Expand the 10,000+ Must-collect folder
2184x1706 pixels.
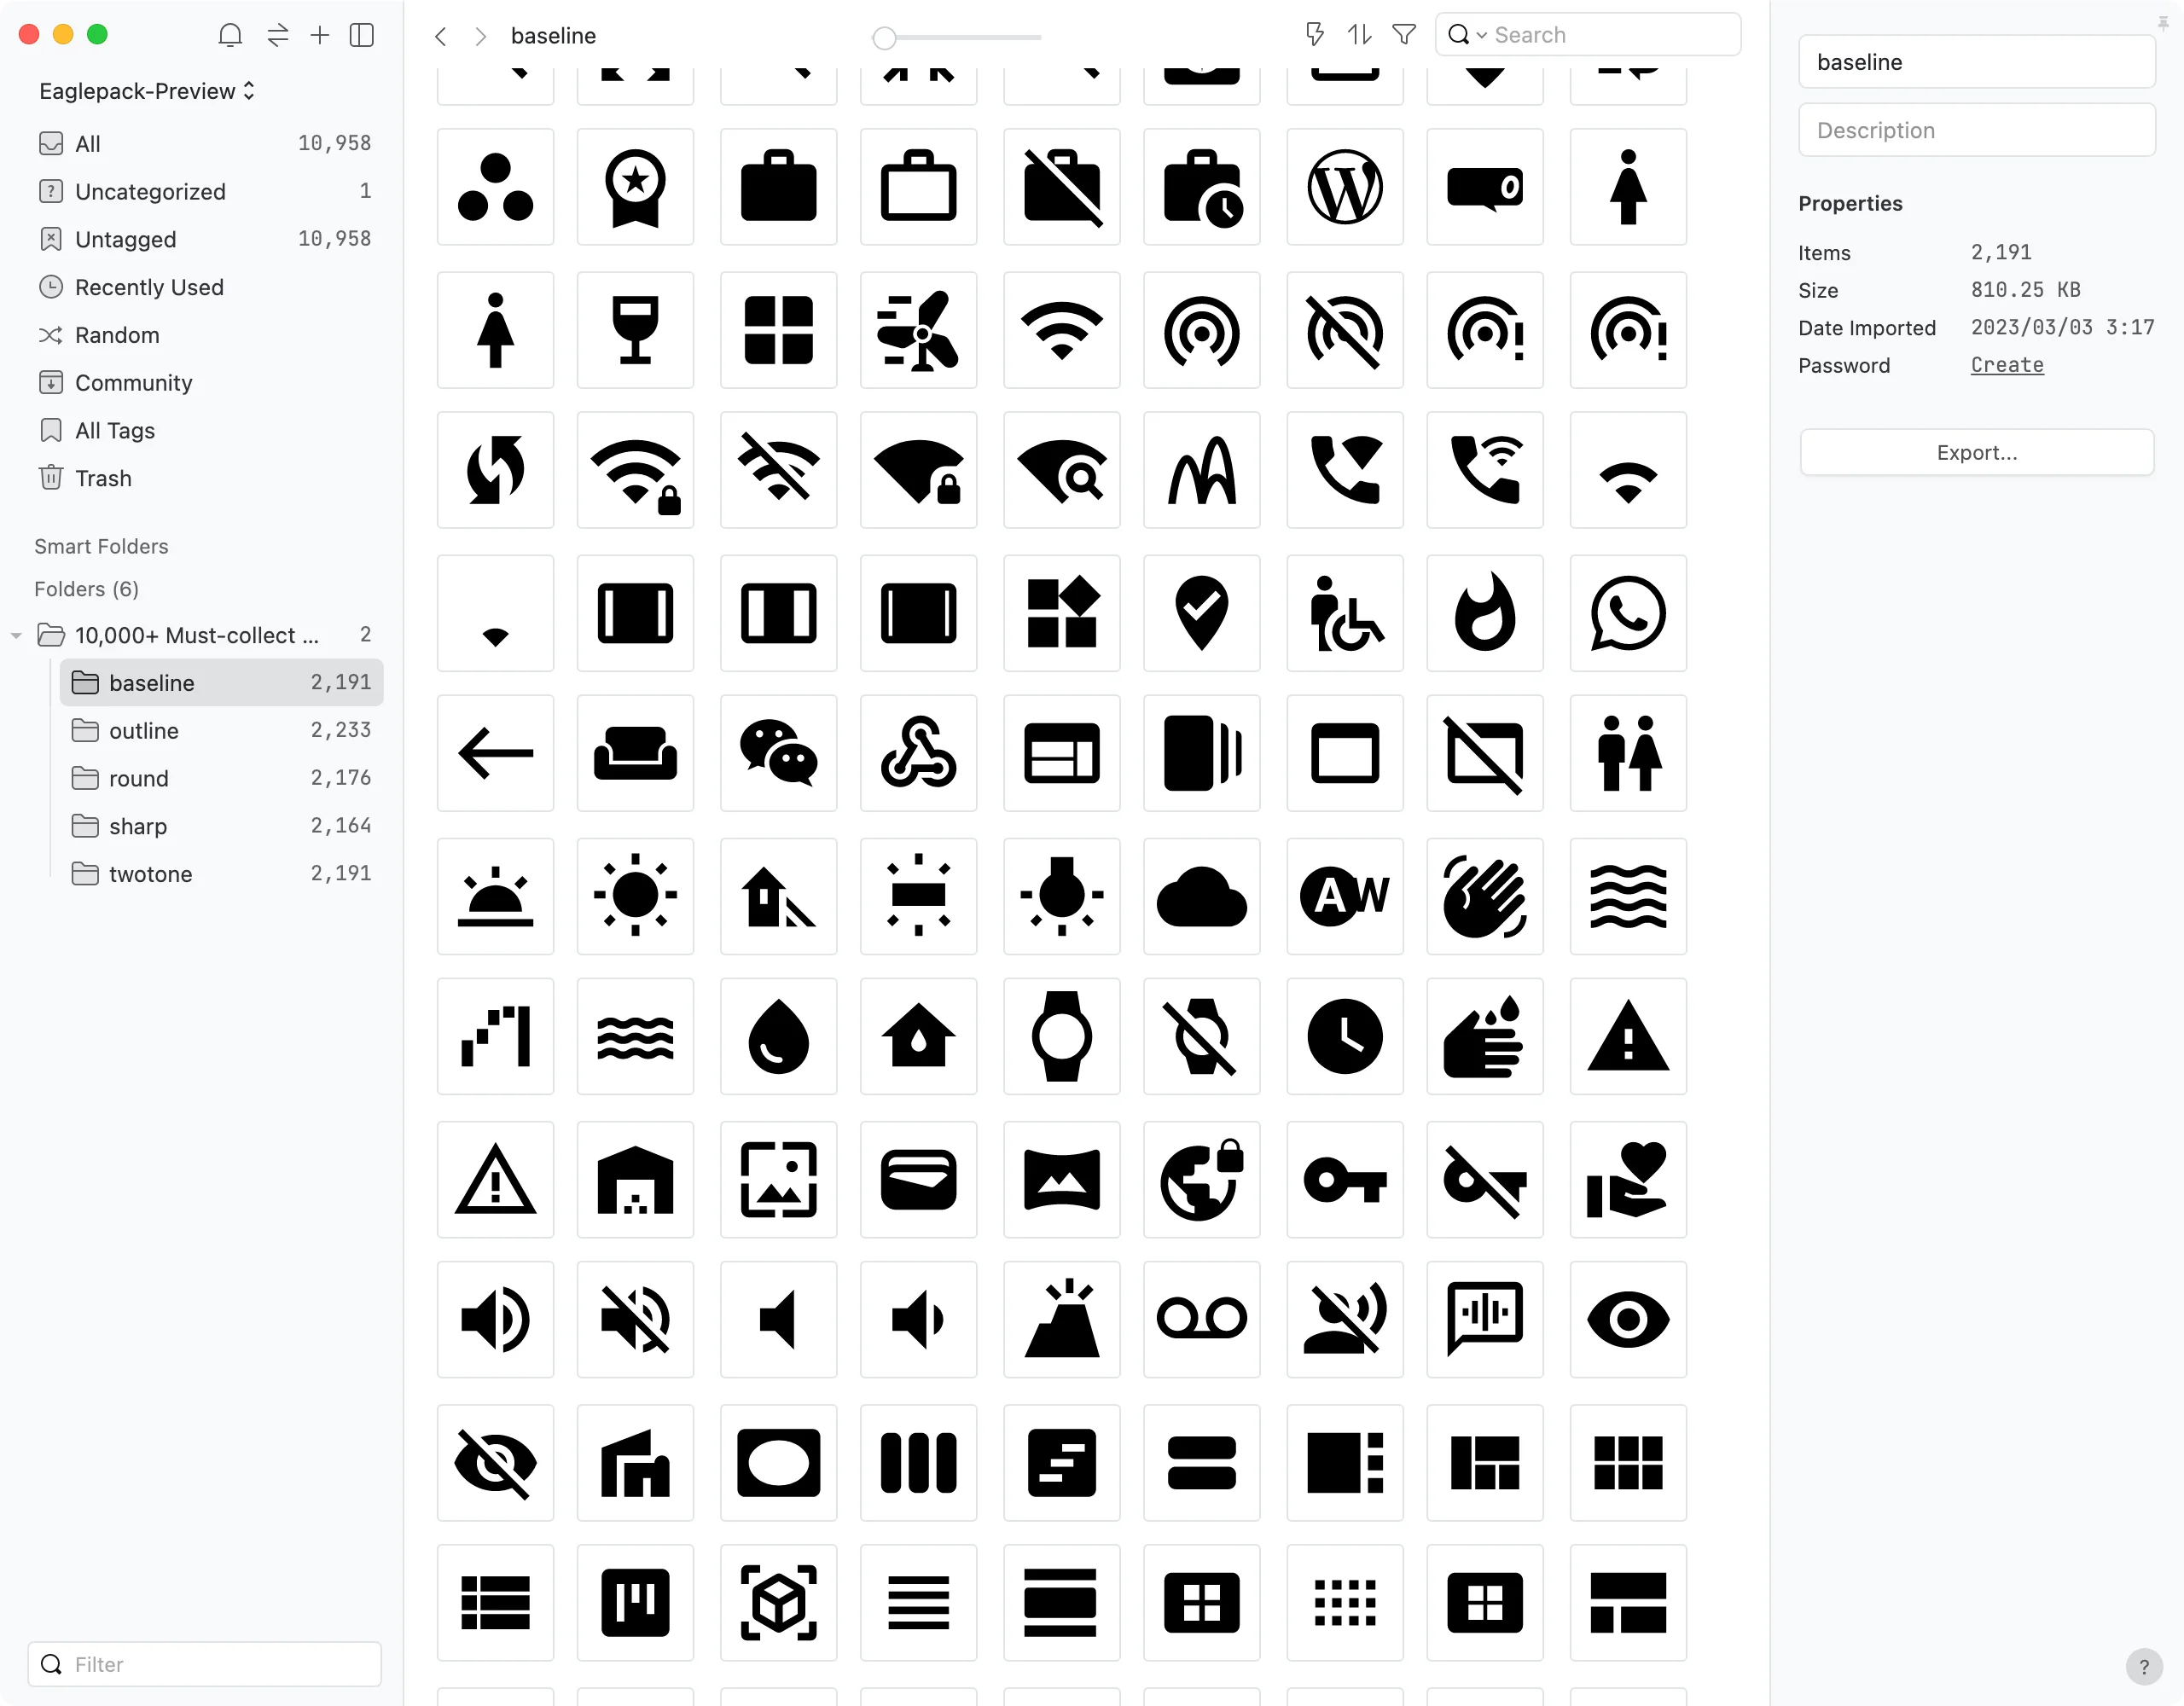15,633
